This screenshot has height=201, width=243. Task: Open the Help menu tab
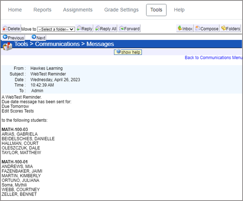179,10
